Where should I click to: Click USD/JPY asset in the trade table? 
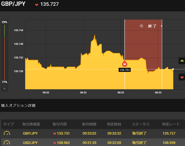click(30, 143)
